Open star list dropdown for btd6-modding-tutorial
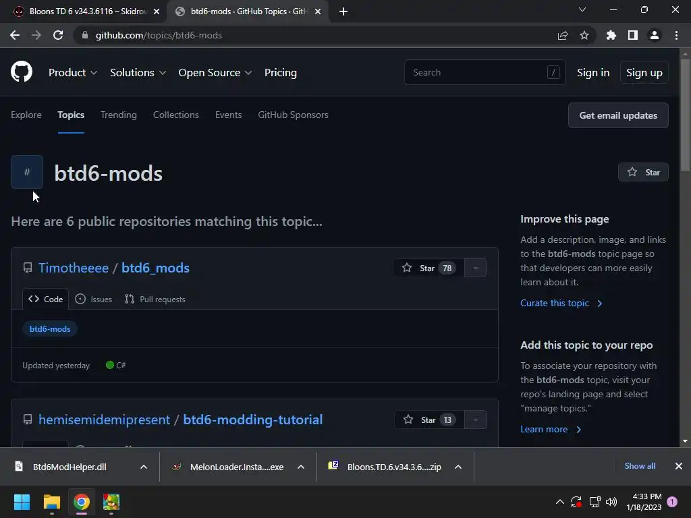 [x=476, y=420]
